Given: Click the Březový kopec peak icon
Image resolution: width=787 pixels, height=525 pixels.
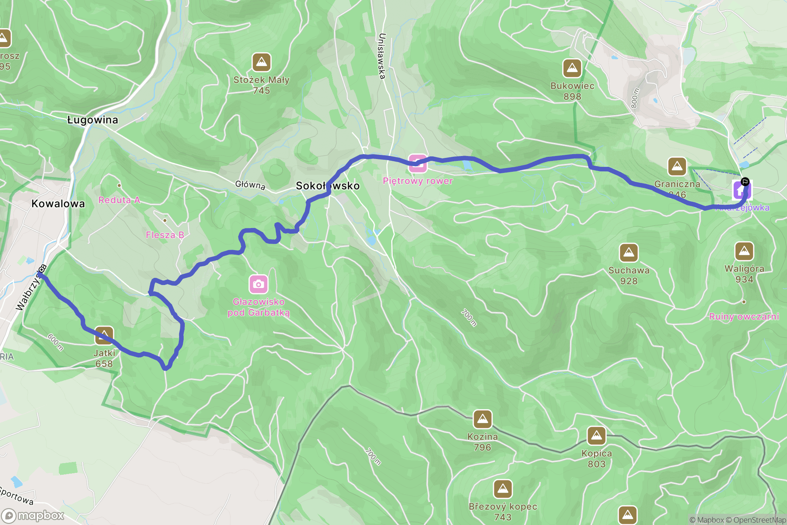Looking at the screenshot, I should click(503, 489).
